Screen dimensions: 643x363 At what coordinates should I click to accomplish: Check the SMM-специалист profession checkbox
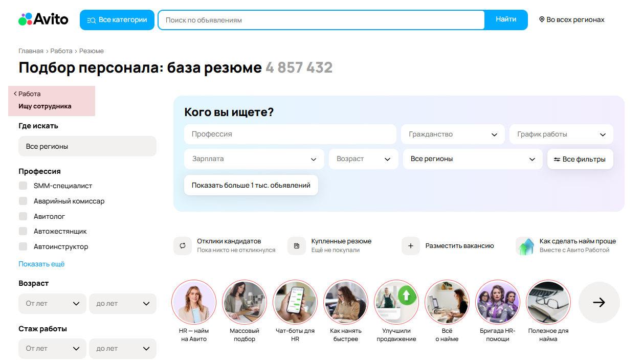coord(23,186)
